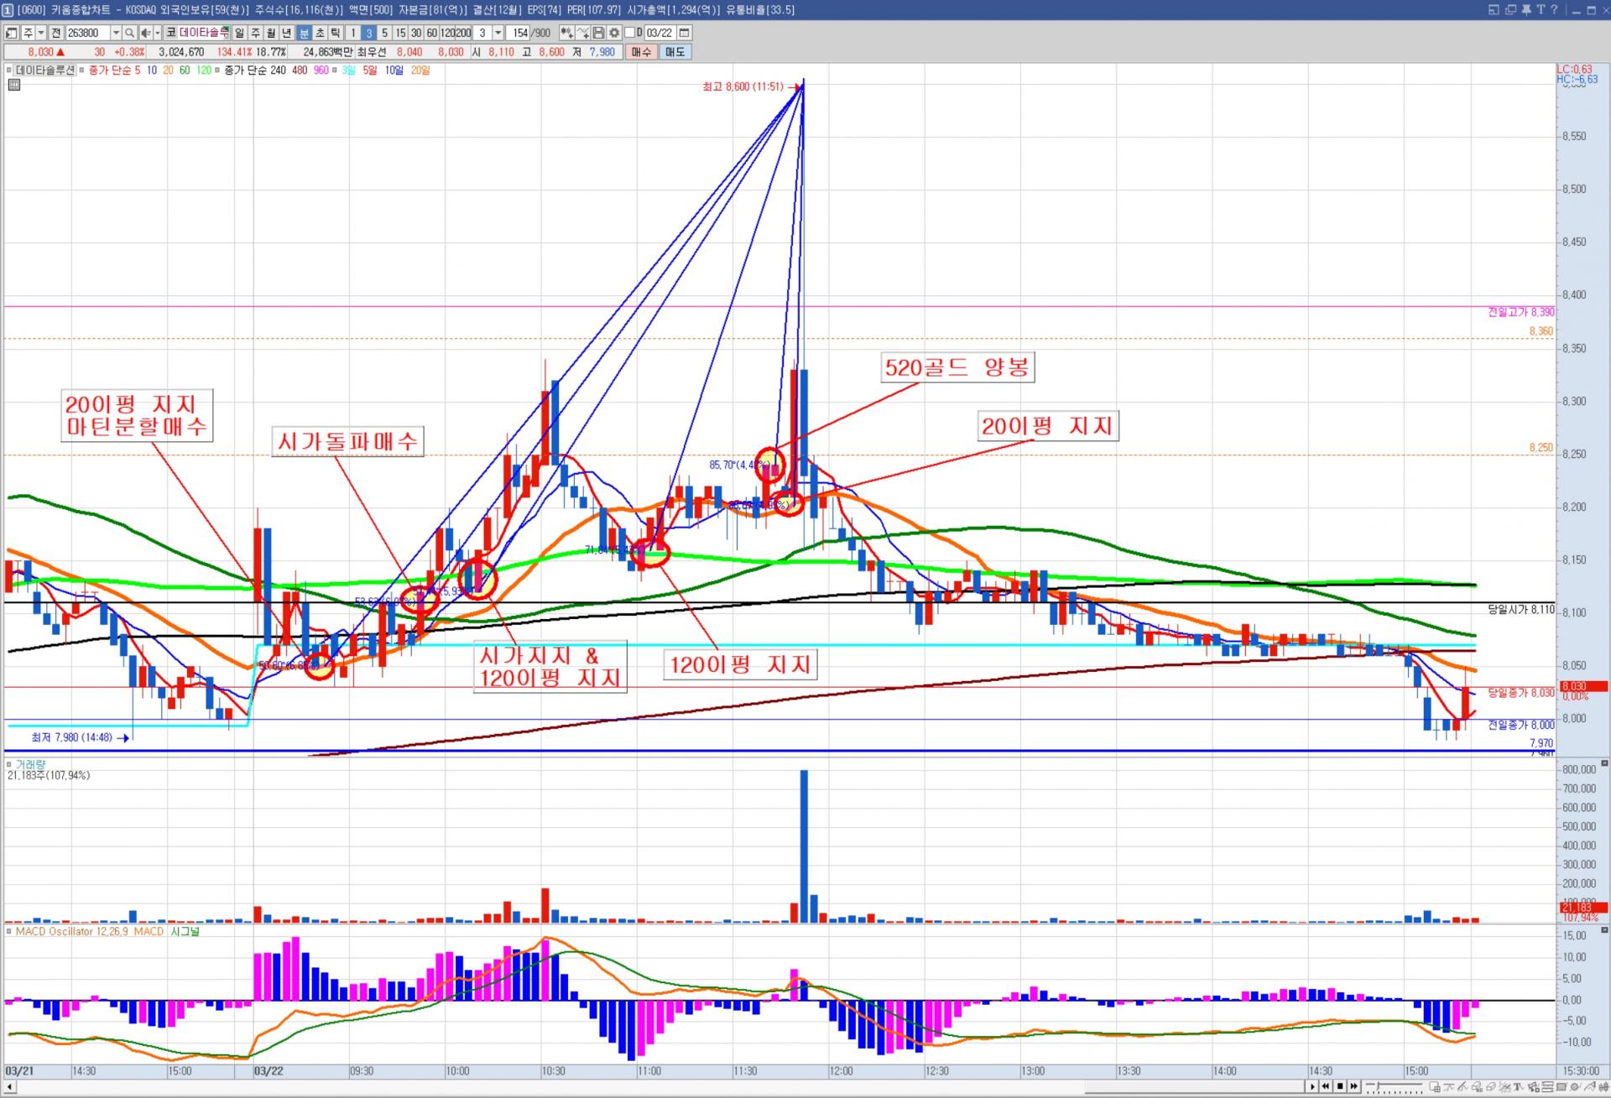Image resolution: width=1611 pixels, height=1098 pixels.
Task: Open chart settings gear icon
Action: tap(614, 33)
